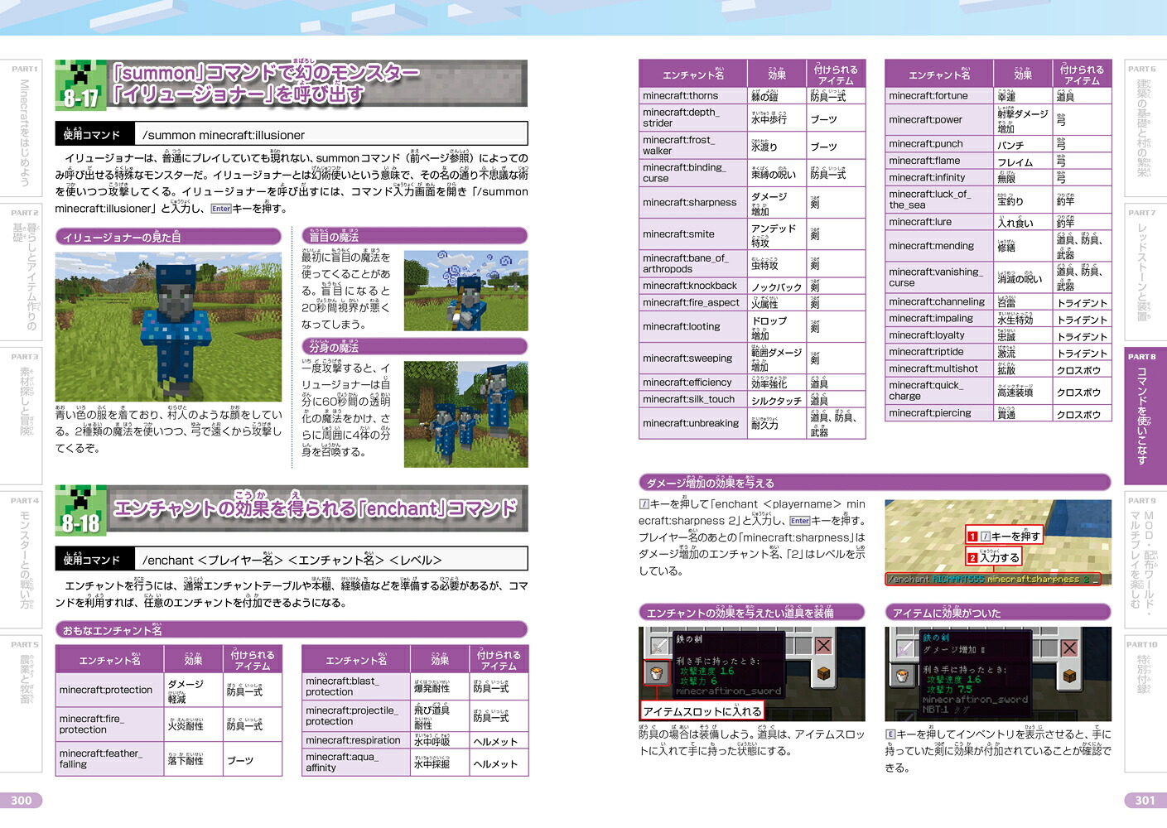Click the /summon minecraft:illusioner command box

pyautogui.click(x=292, y=134)
